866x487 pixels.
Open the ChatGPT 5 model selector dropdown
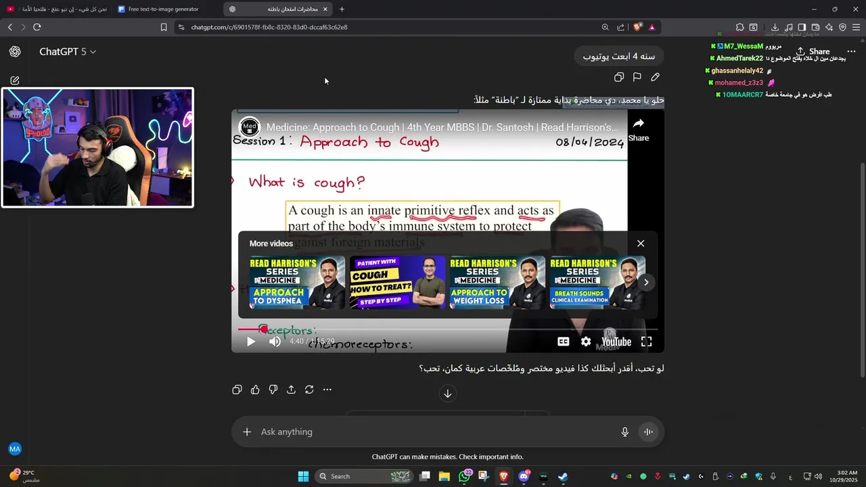point(68,51)
